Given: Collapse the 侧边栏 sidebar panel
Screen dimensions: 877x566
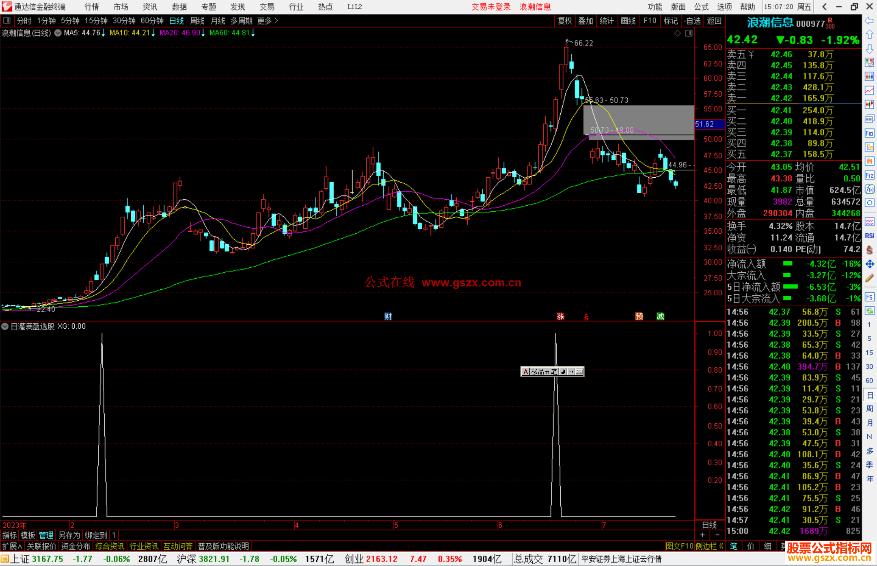Looking at the screenshot, I should click(709, 546).
